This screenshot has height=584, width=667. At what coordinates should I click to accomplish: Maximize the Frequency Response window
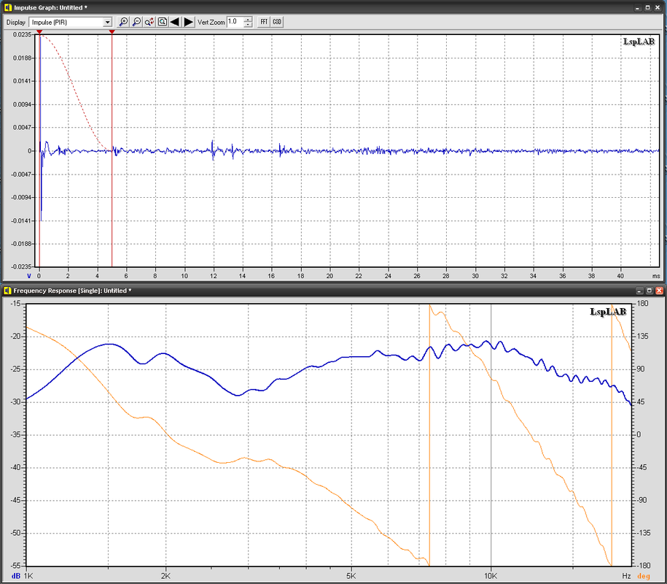649,291
